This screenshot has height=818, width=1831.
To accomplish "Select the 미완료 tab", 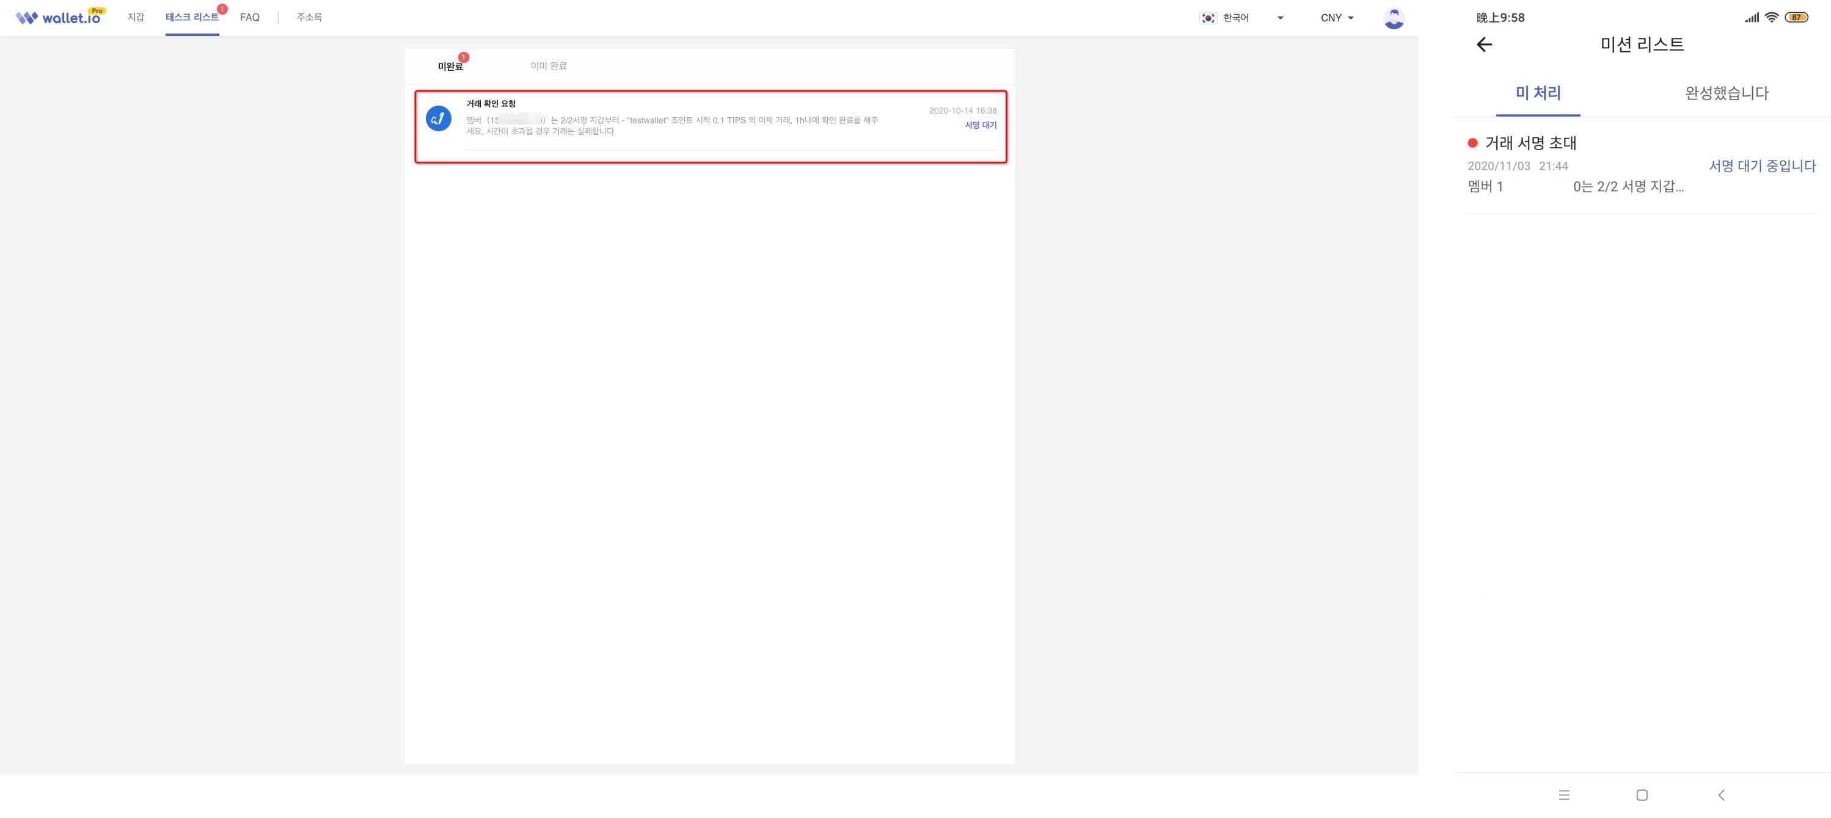I will pyautogui.click(x=450, y=66).
